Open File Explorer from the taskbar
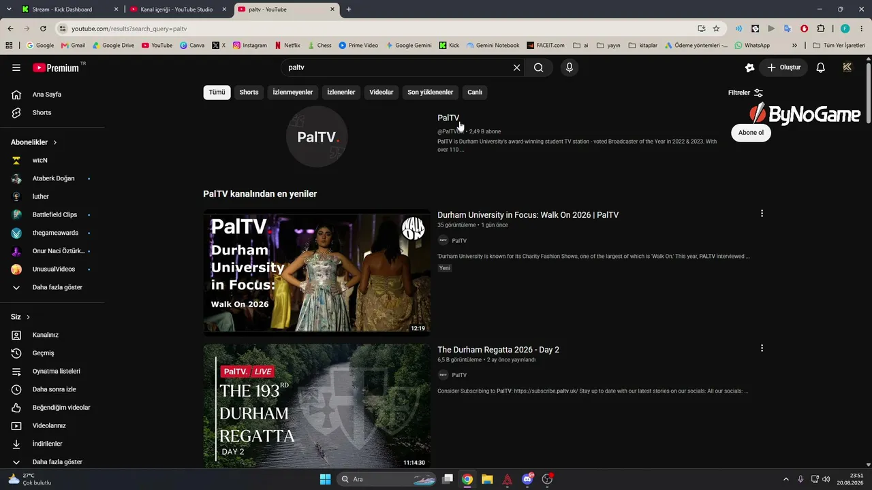Screen dimensions: 872x490 (x=487, y=479)
